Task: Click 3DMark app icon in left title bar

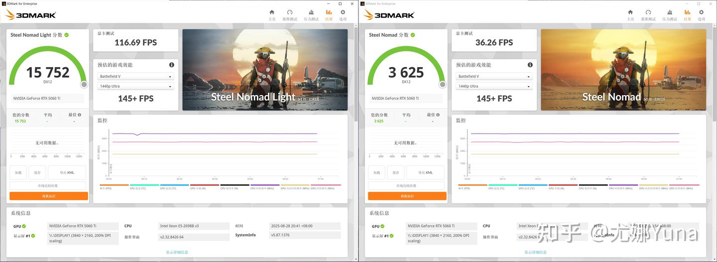Action: tap(3, 3)
